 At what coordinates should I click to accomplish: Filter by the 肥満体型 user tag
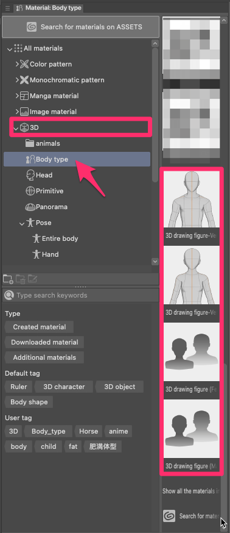pos(103,446)
